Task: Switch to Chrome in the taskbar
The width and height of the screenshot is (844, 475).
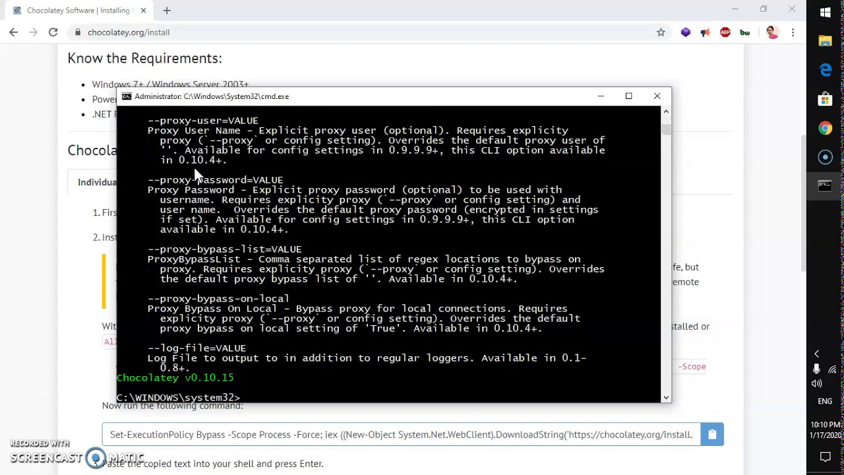Action: (x=825, y=128)
